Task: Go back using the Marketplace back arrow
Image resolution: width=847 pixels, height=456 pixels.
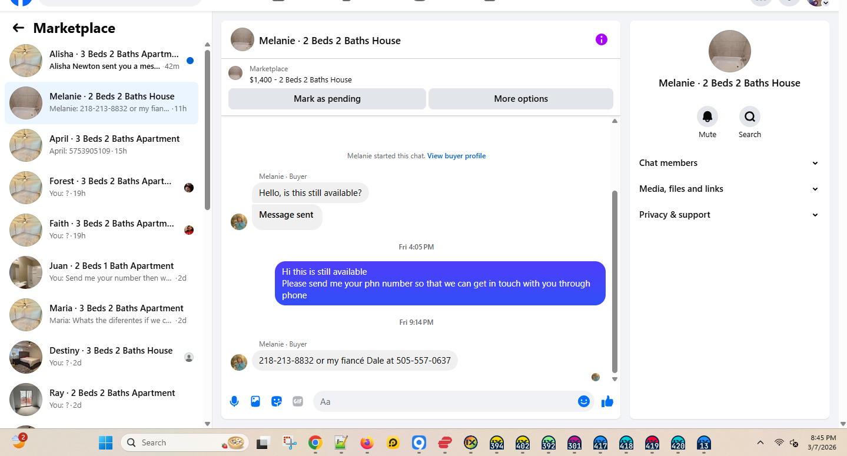Action: coord(18,28)
